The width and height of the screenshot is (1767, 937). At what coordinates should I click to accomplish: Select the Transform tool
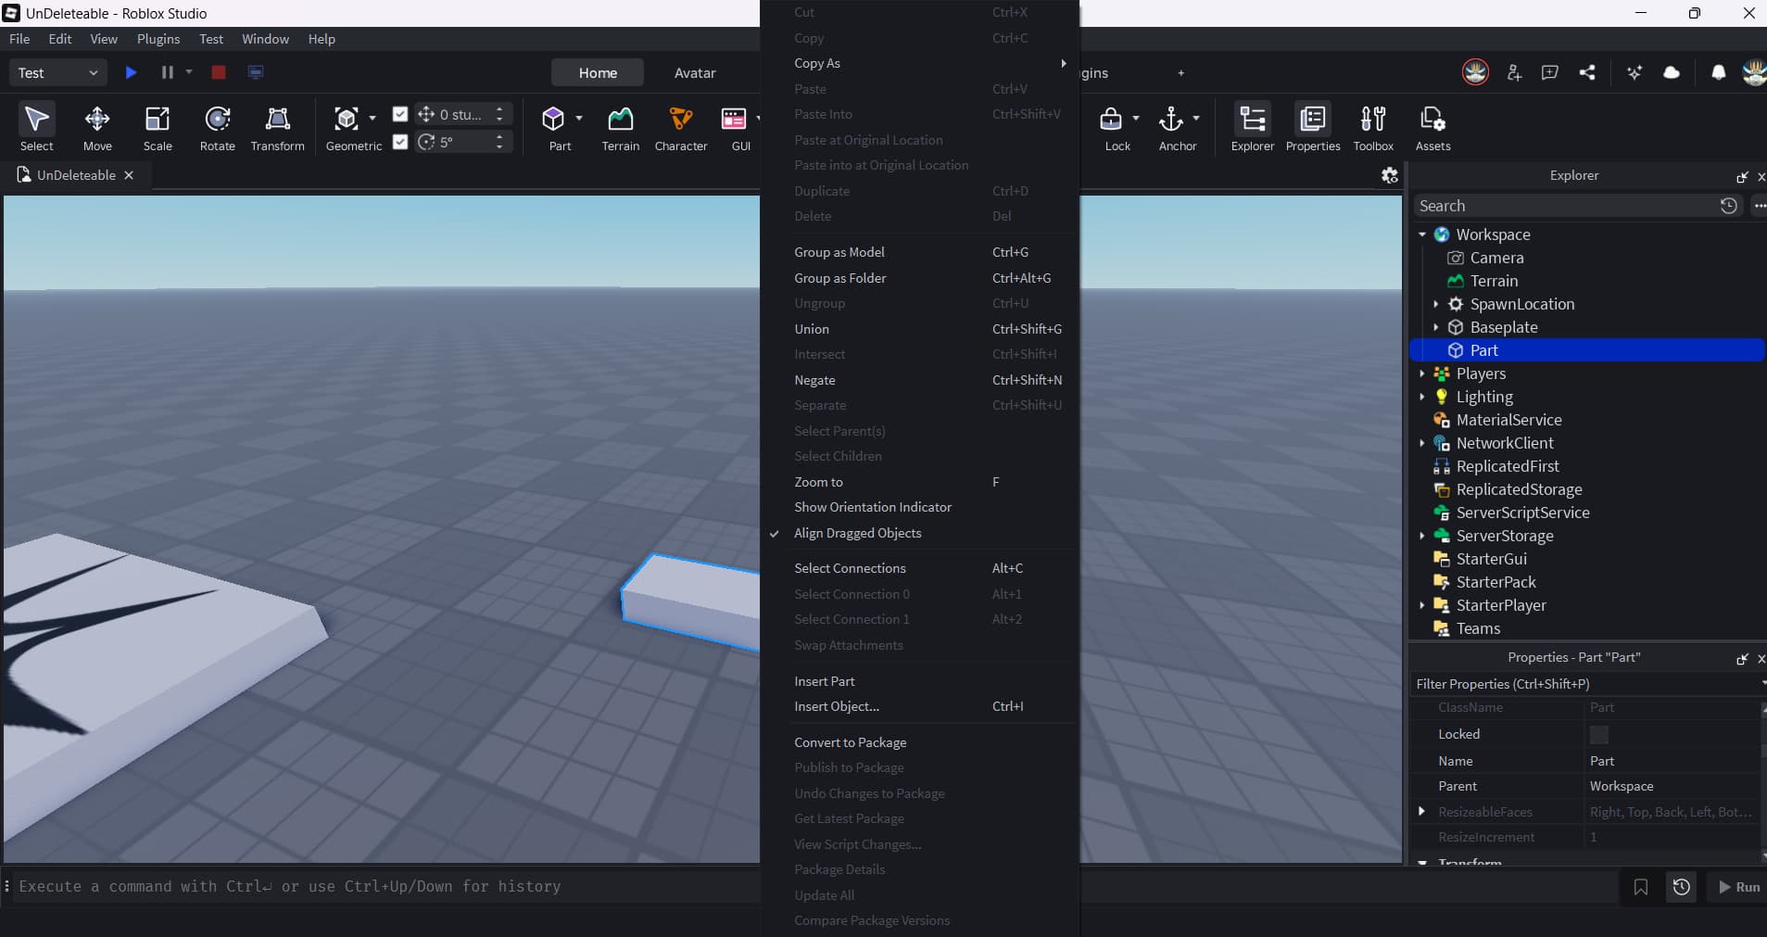click(277, 128)
